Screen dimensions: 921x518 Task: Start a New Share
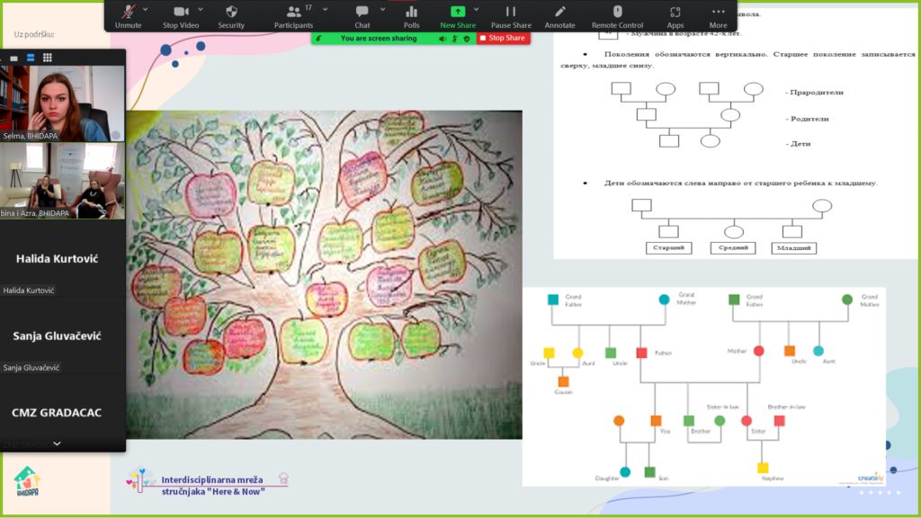click(458, 15)
